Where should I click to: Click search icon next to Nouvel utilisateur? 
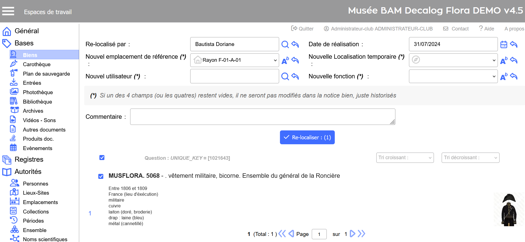[x=285, y=76]
